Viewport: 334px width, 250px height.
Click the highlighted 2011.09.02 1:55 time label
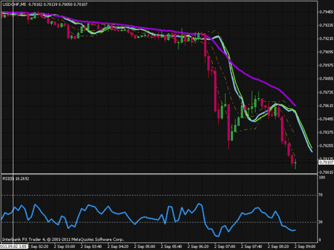coord(14,247)
